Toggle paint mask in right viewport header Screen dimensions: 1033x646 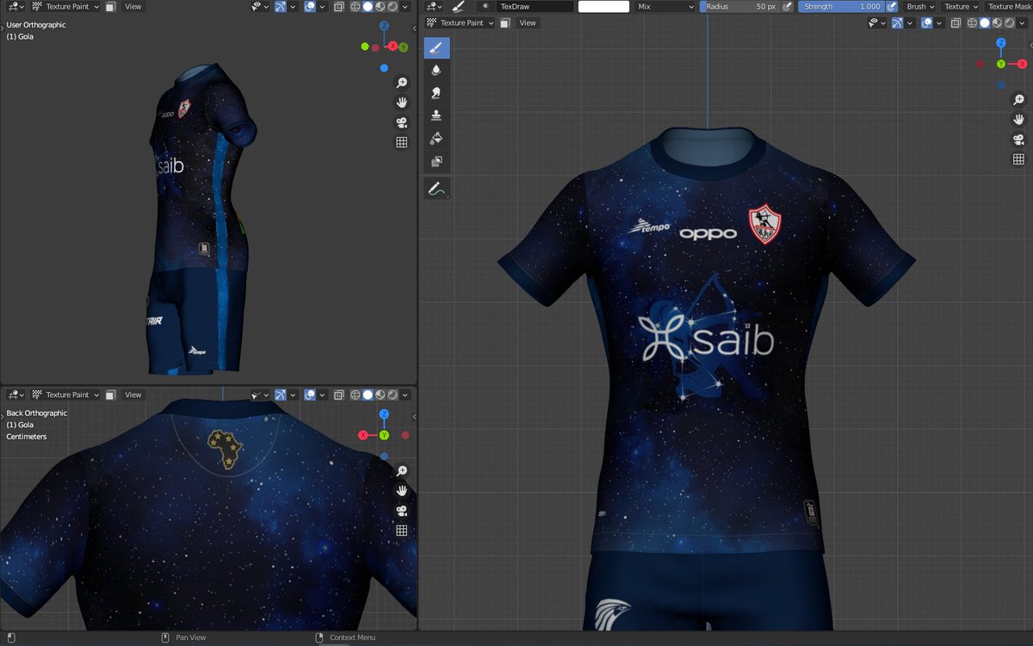coord(504,23)
